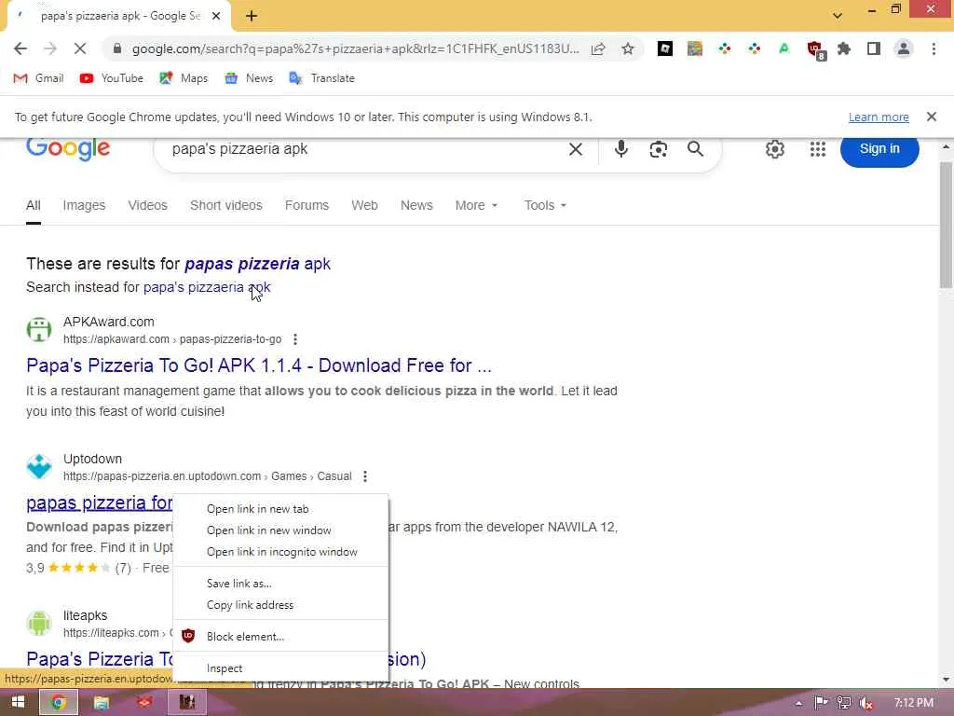This screenshot has width=954, height=716.
Task: Select Save link as...
Action: 280,584
